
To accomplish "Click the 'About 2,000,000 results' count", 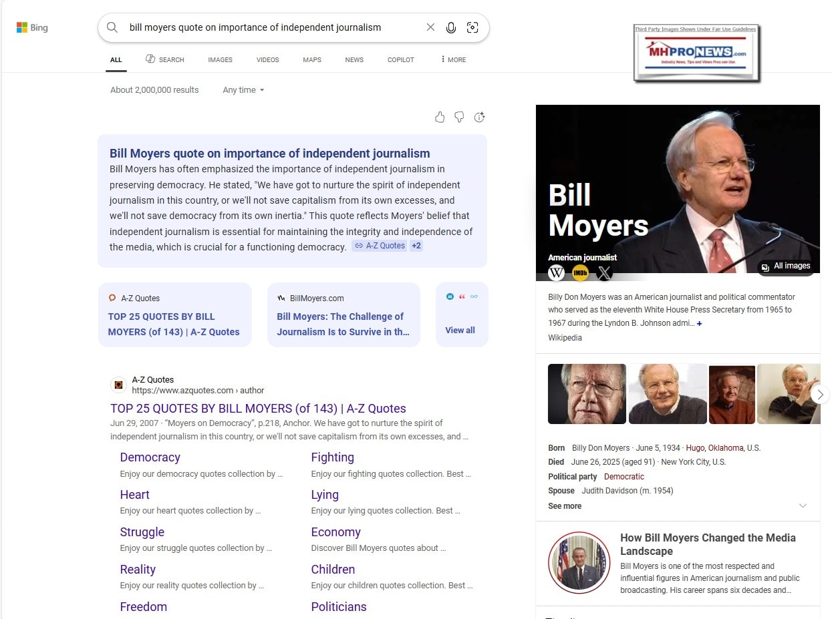I will click(154, 90).
